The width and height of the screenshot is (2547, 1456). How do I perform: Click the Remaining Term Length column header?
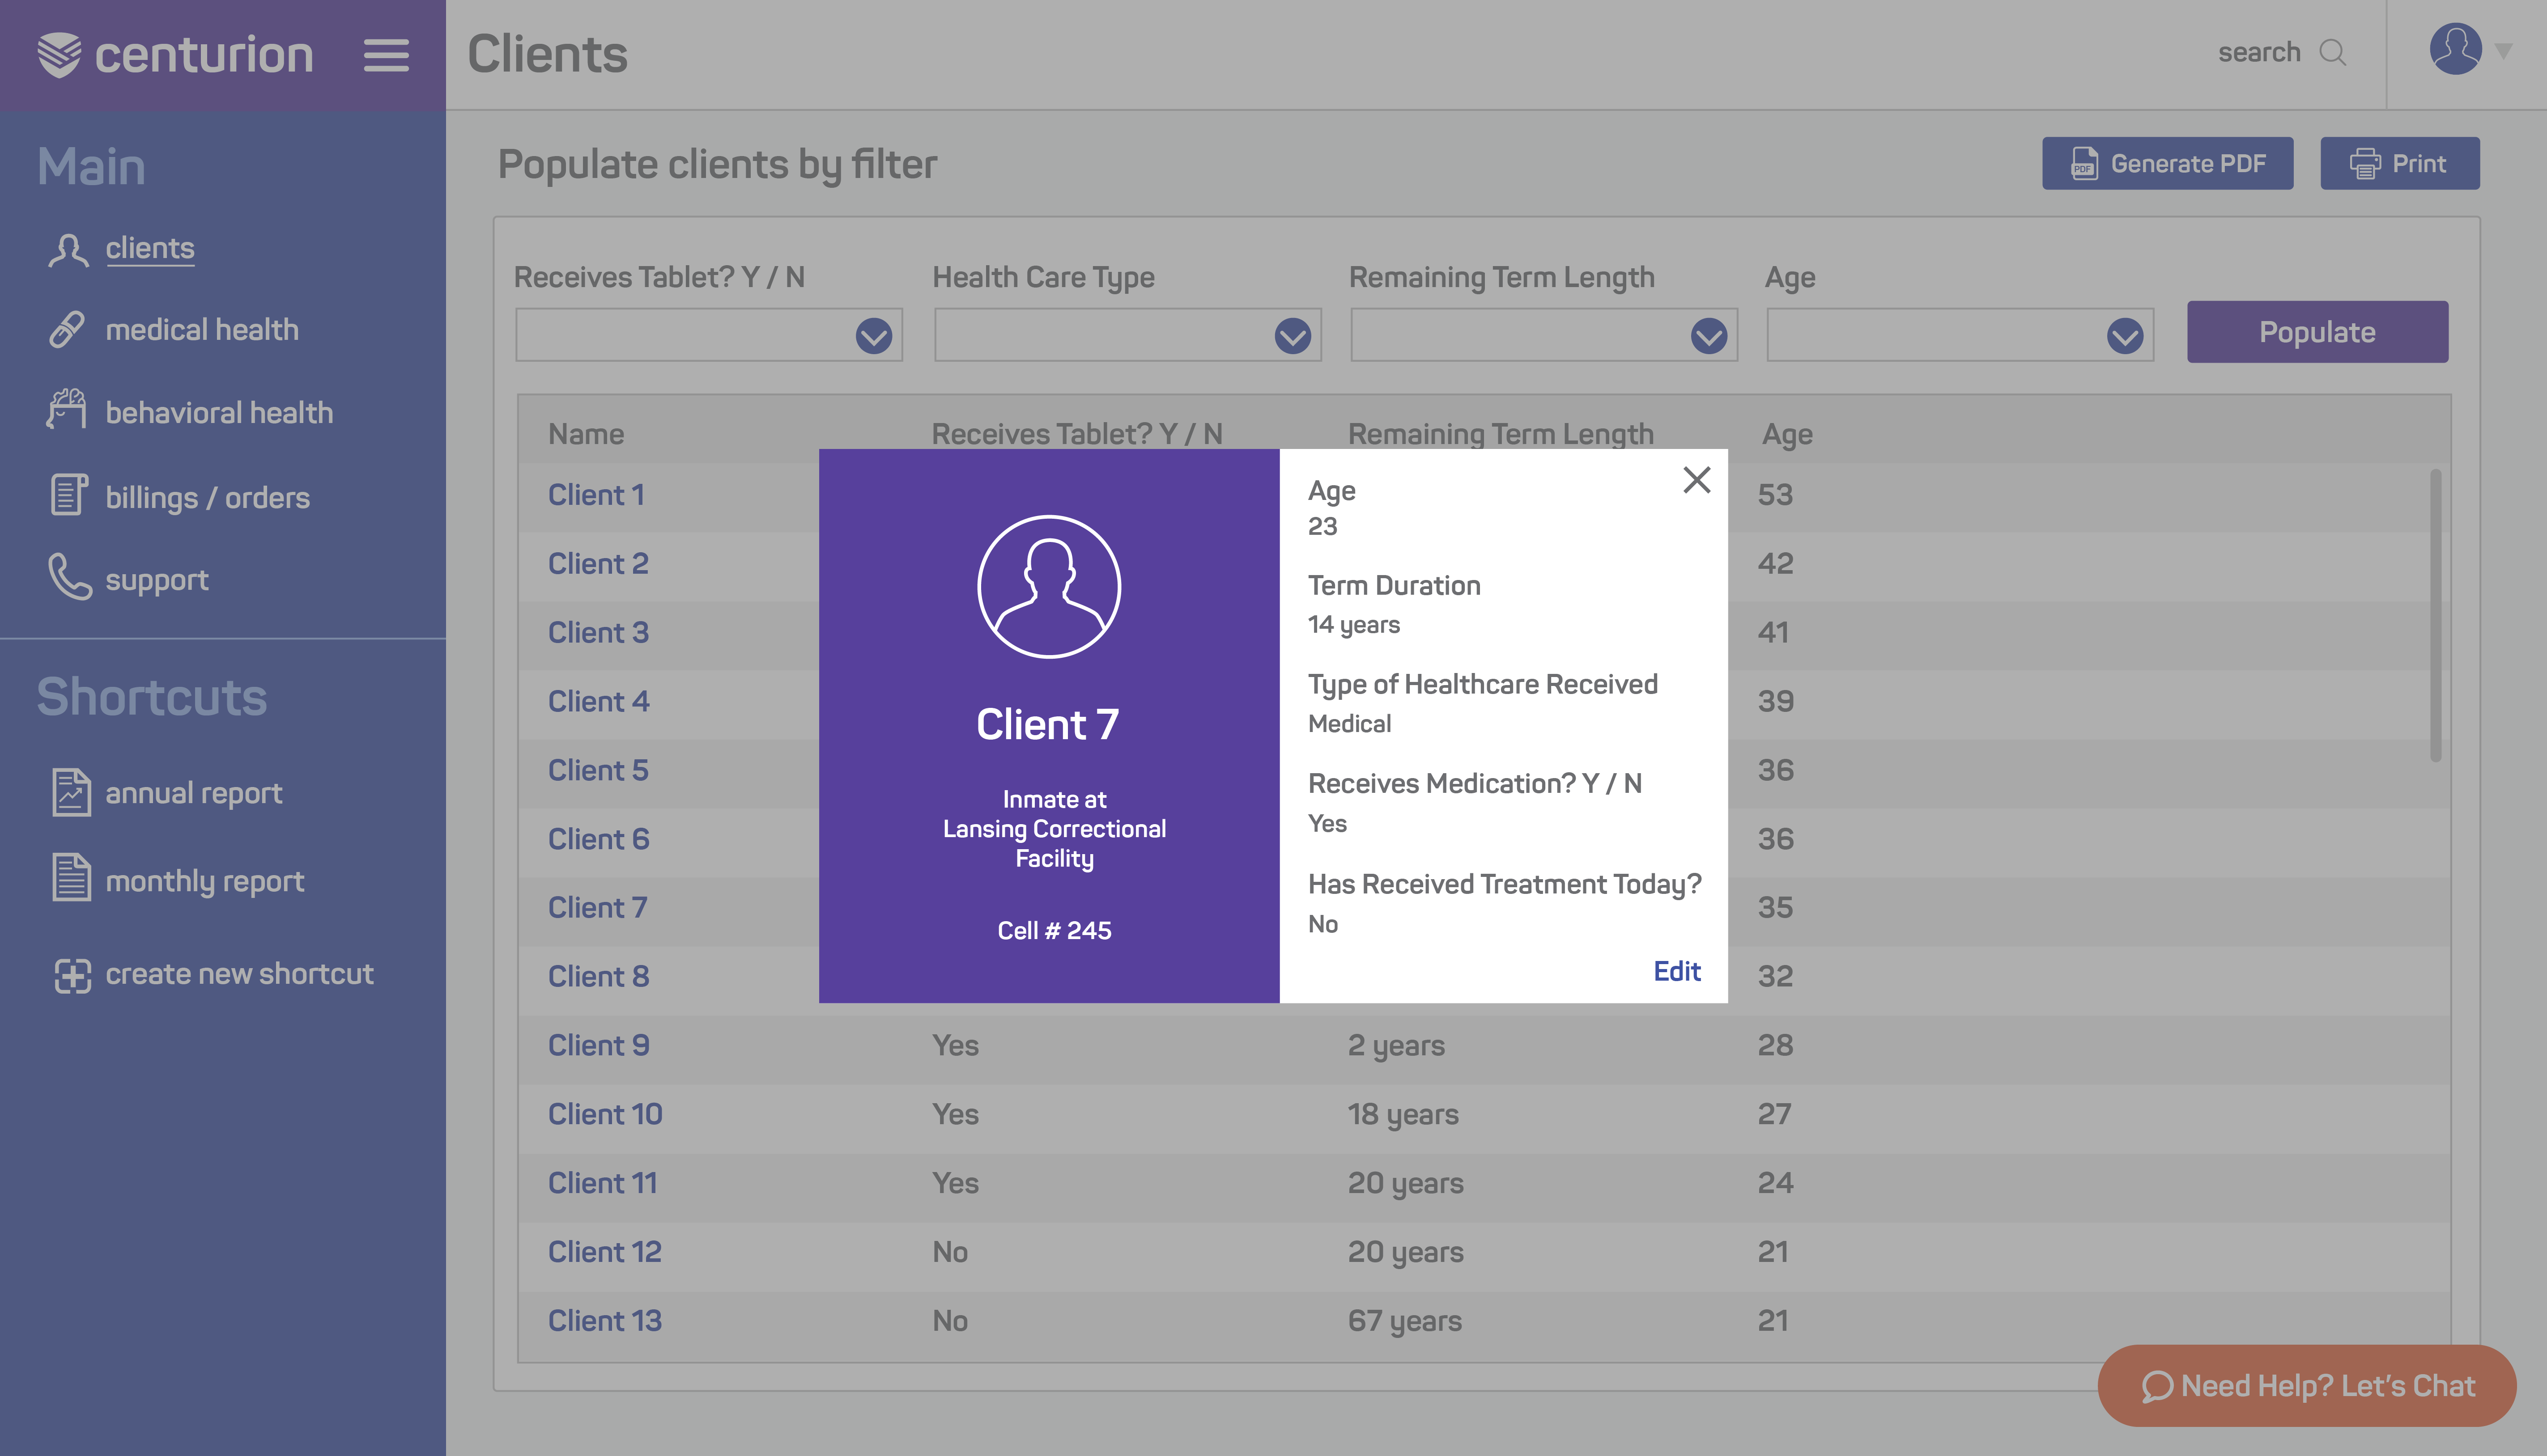(x=1501, y=435)
